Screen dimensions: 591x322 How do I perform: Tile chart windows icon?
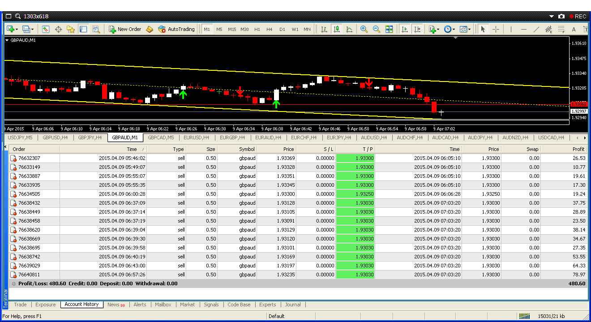(x=389, y=29)
